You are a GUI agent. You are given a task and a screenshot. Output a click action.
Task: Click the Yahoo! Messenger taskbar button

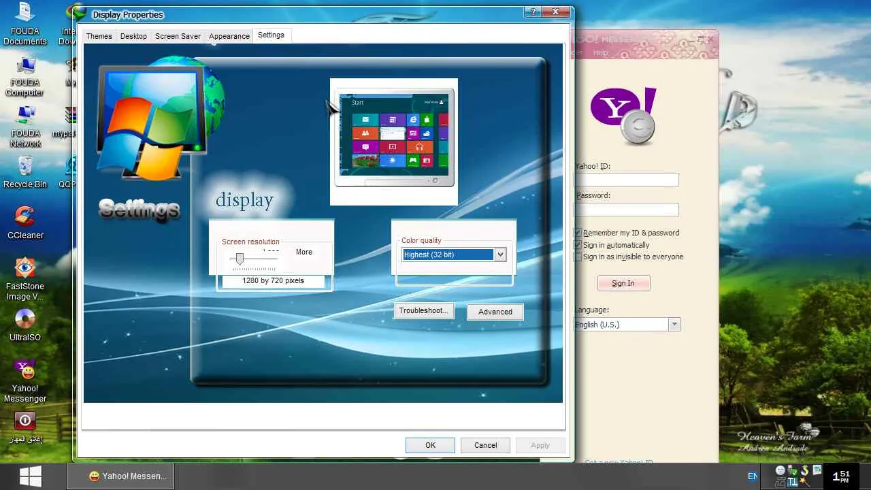click(121, 476)
